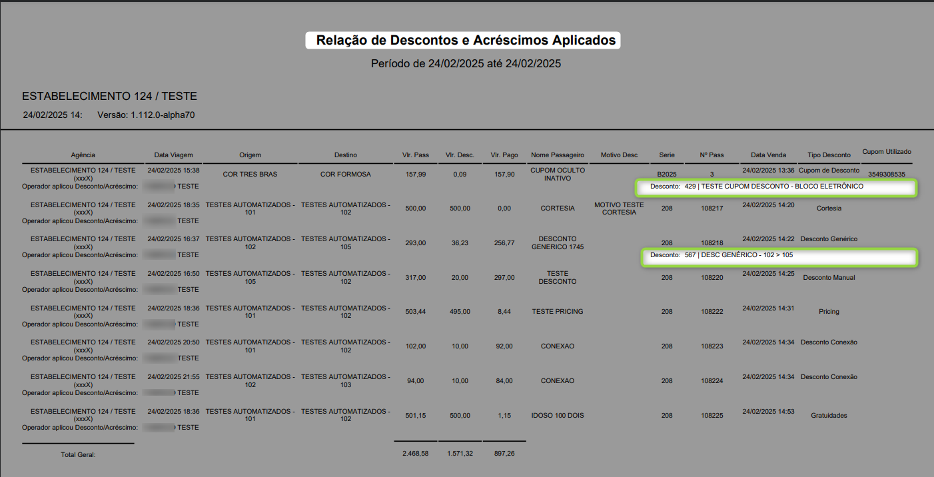934x477 pixels.
Task: Click the ticket value '503,44'
Action: click(x=416, y=312)
